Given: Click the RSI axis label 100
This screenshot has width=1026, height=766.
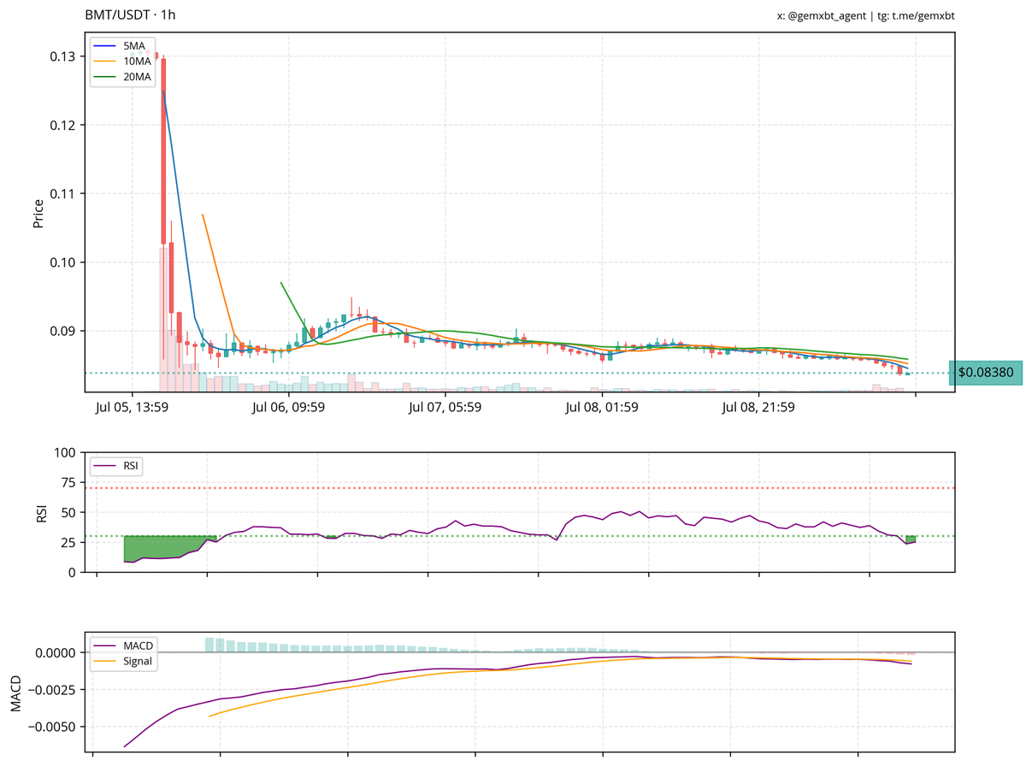Looking at the screenshot, I should point(66,451).
